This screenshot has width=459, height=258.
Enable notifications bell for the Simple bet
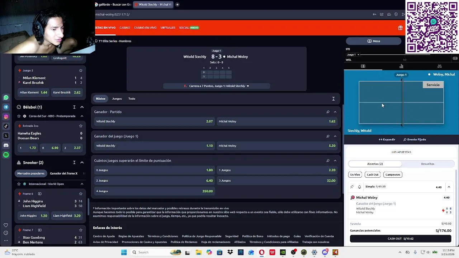(x=359, y=187)
